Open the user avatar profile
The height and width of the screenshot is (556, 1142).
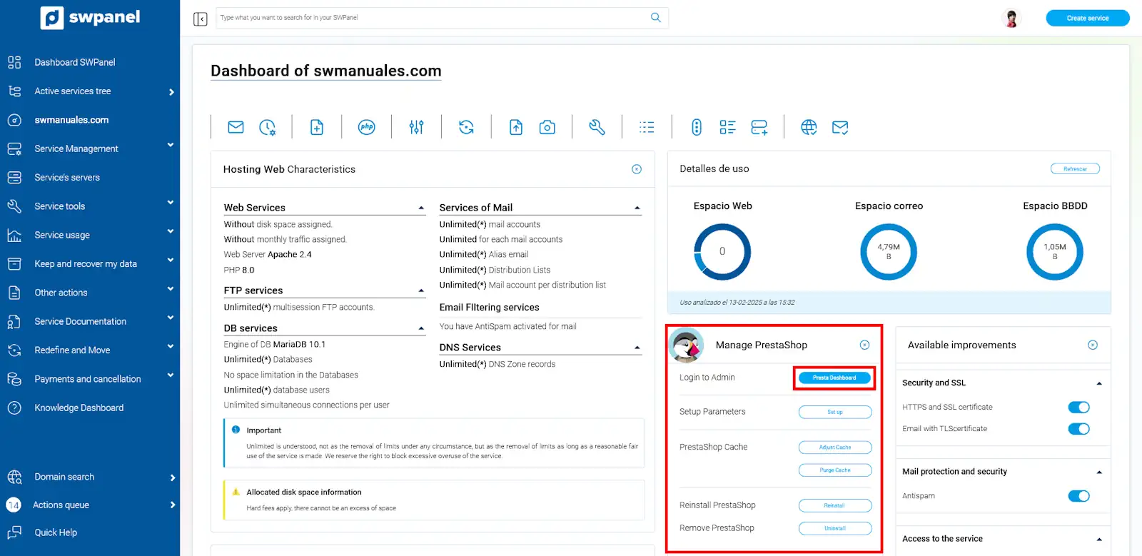point(1011,18)
